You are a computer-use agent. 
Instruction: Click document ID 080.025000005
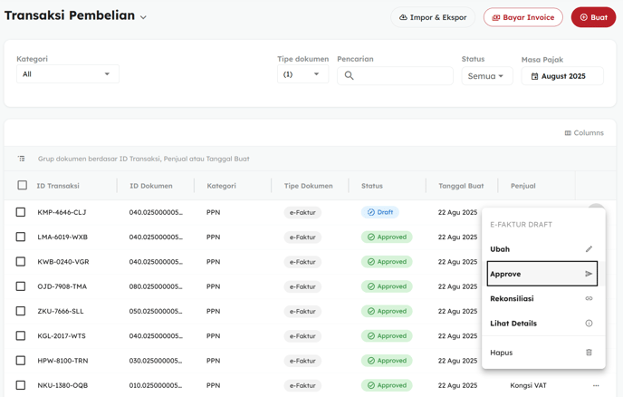tap(156, 286)
